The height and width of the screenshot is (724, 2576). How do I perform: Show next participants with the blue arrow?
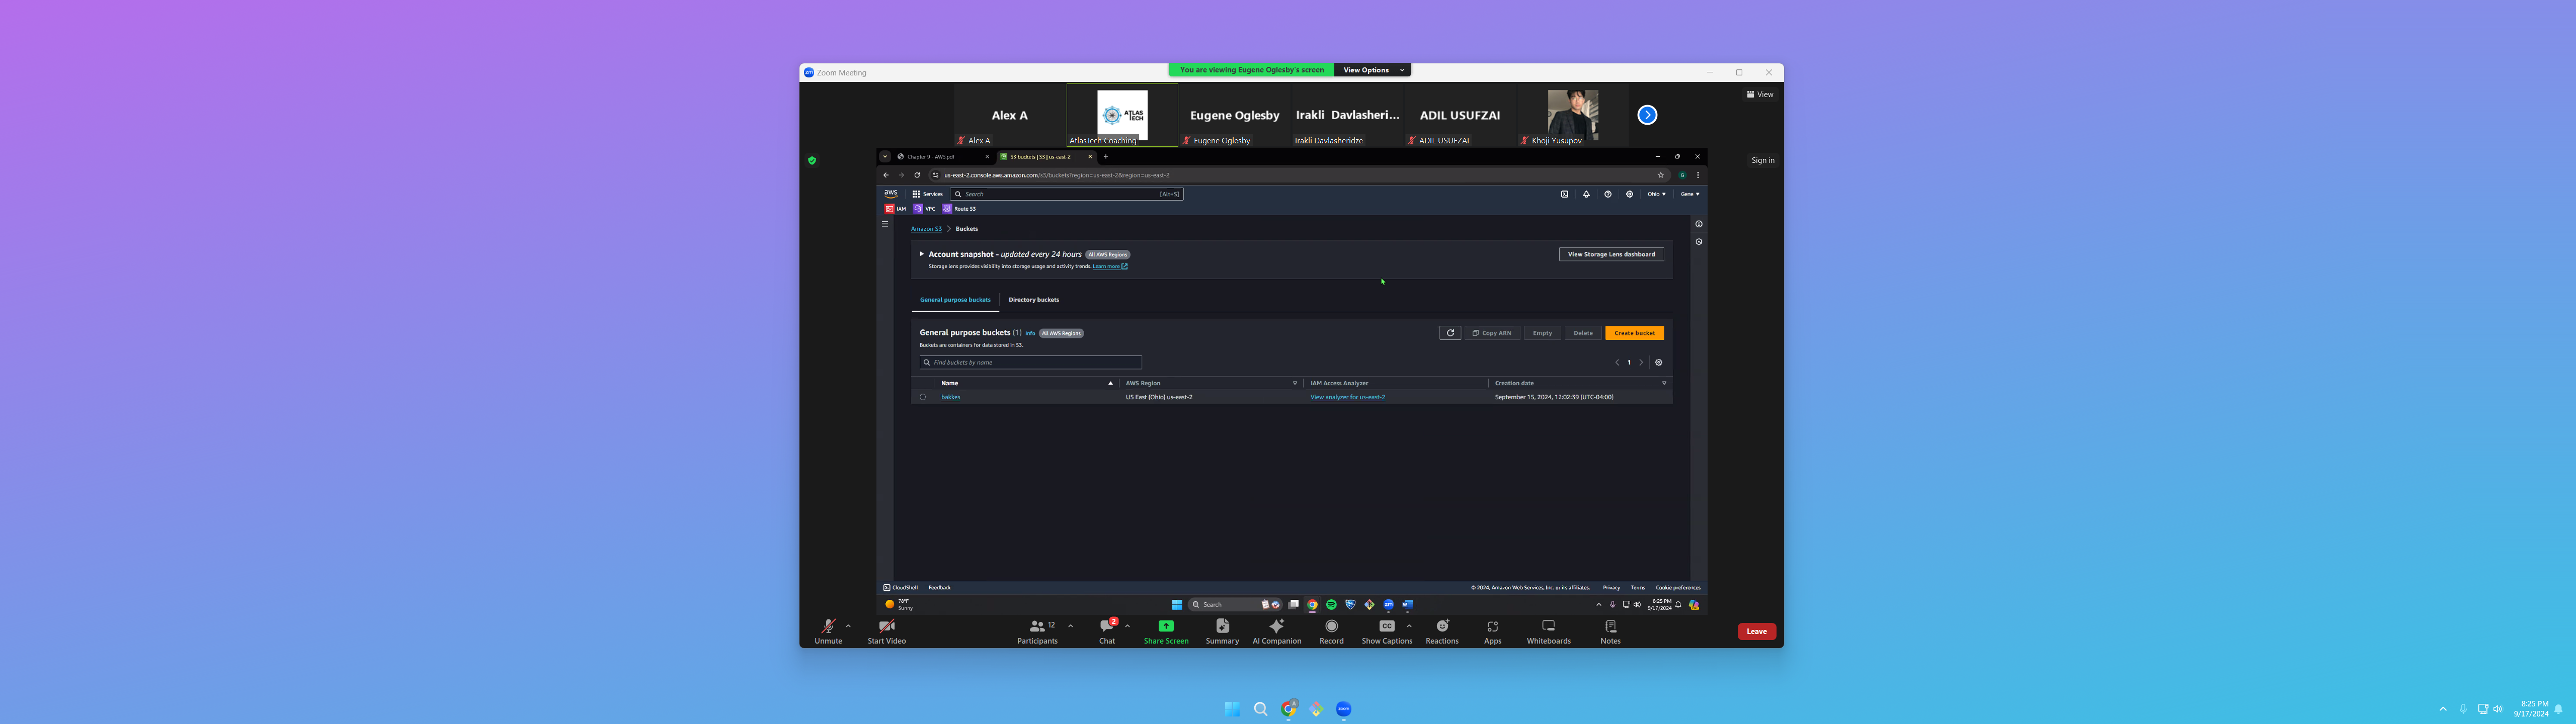pyautogui.click(x=1647, y=115)
